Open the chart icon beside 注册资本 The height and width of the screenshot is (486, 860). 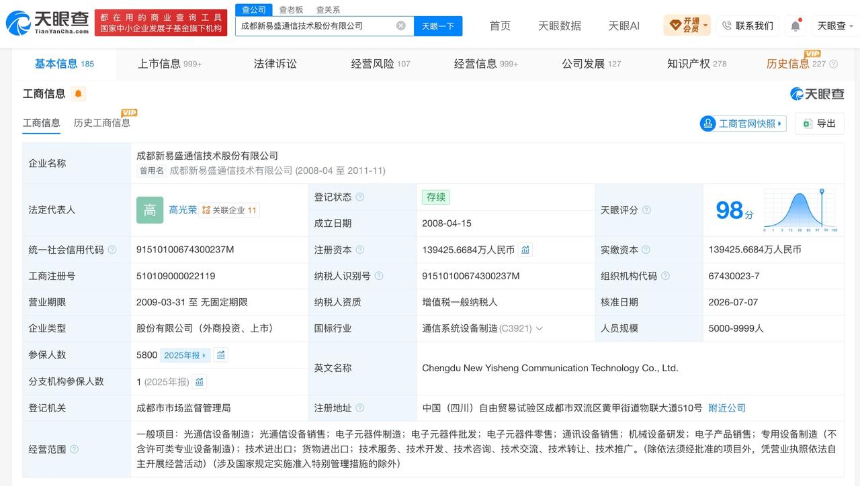(525, 250)
